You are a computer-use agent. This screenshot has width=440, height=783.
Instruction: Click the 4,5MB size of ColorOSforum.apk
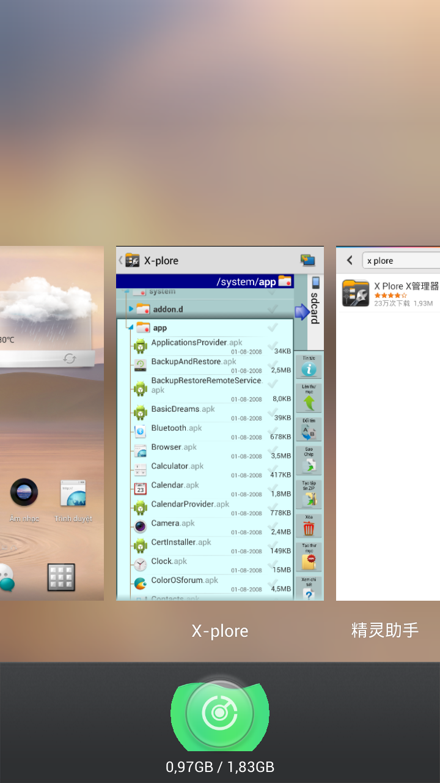point(281,589)
